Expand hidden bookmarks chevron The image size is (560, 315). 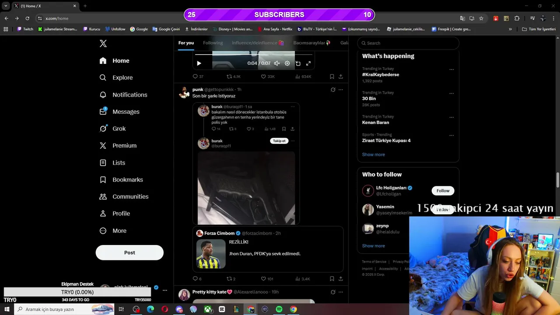coord(510,29)
